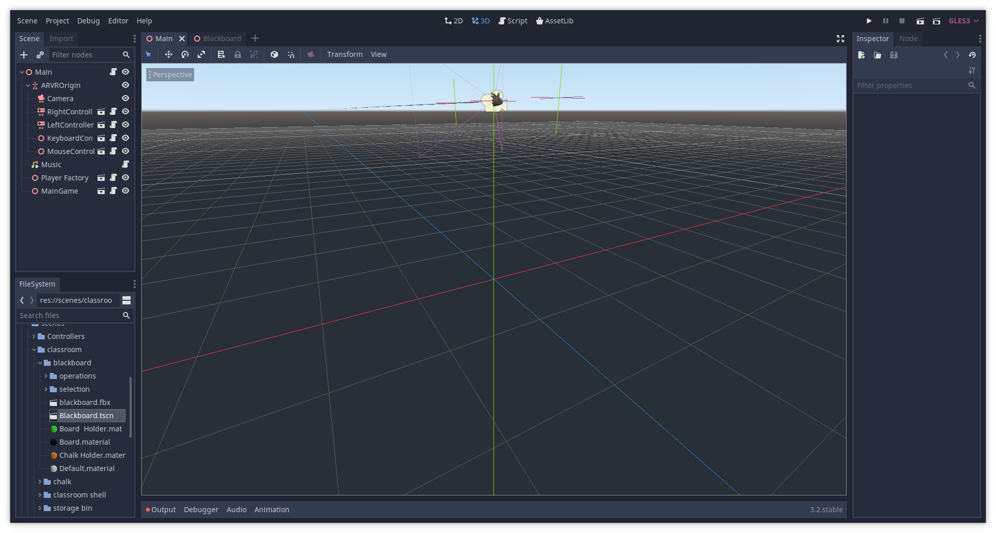Click the Play scene button
996x533 pixels.
click(920, 21)
